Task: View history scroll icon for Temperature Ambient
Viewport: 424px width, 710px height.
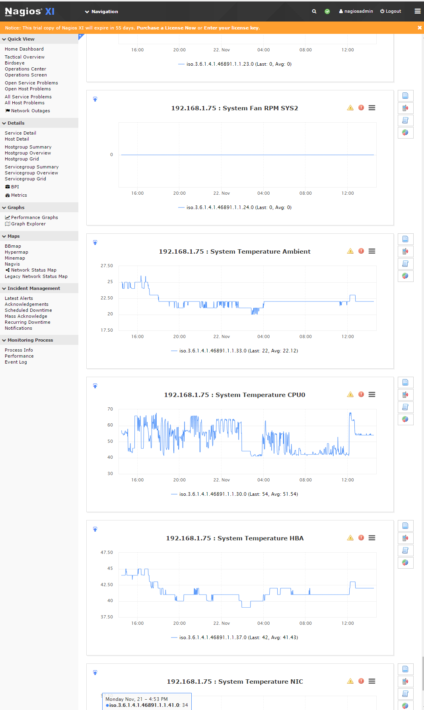Action: 405,264
